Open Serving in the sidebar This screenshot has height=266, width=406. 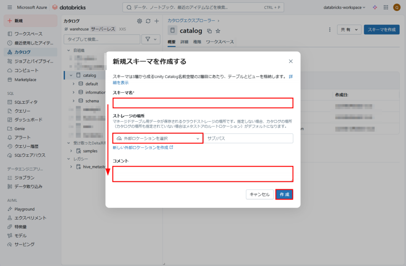click(31, 244)
